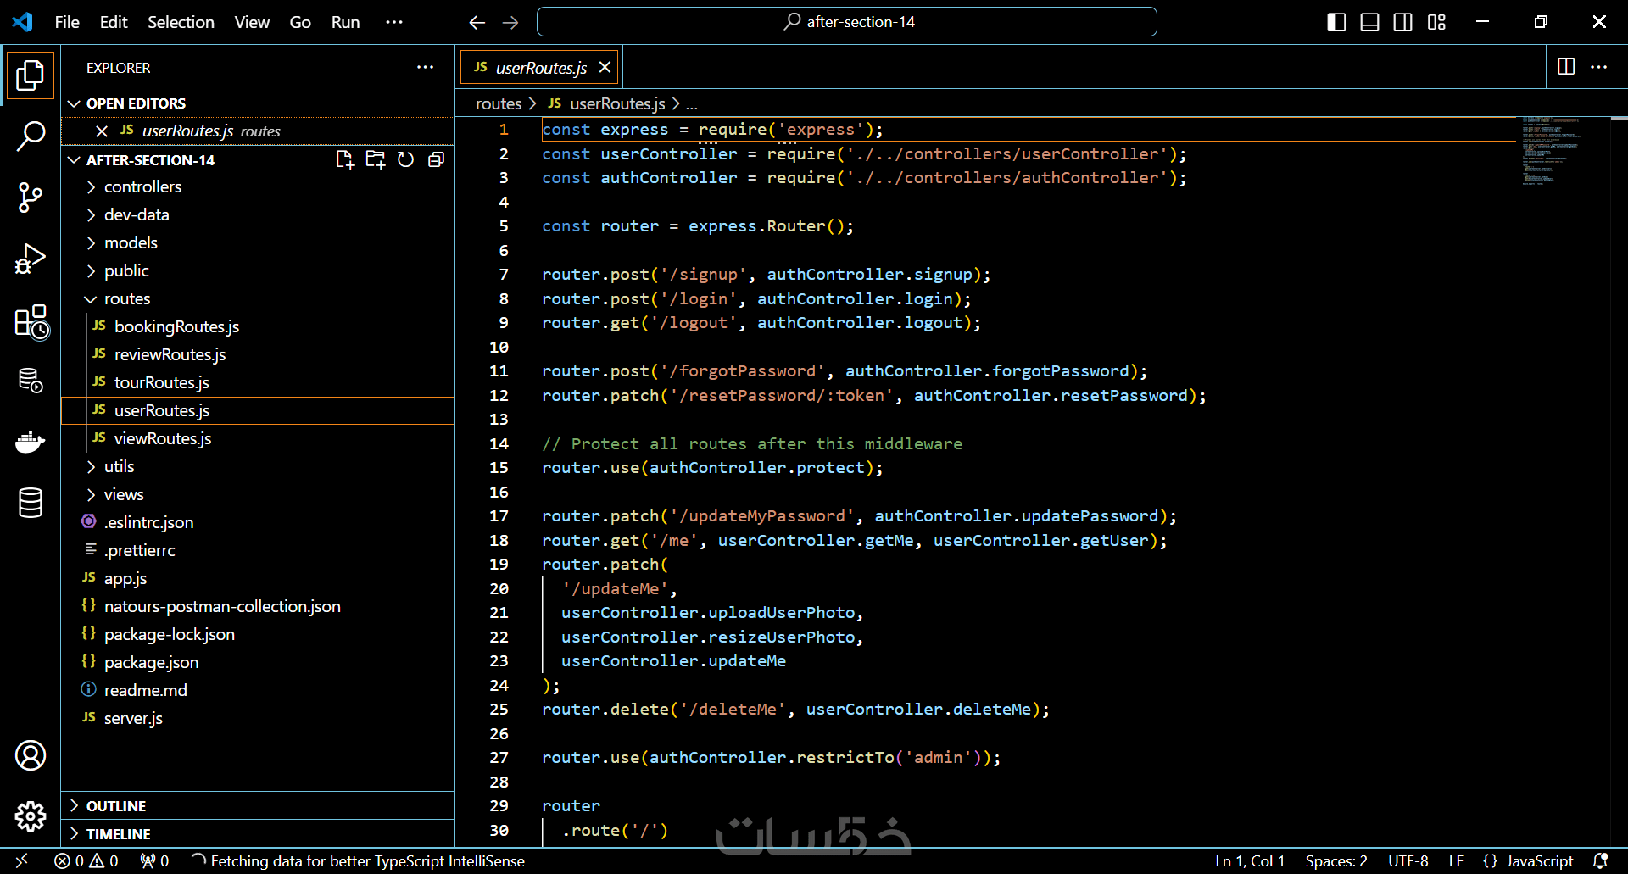Collapse the routes folder

click(127, 298)
